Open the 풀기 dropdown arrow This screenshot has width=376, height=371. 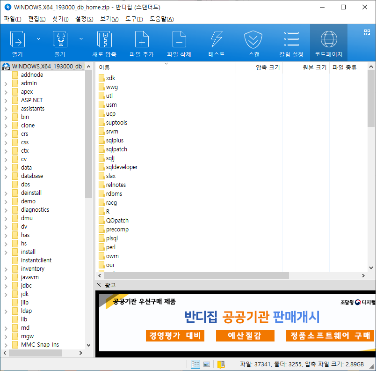[81, 39]
